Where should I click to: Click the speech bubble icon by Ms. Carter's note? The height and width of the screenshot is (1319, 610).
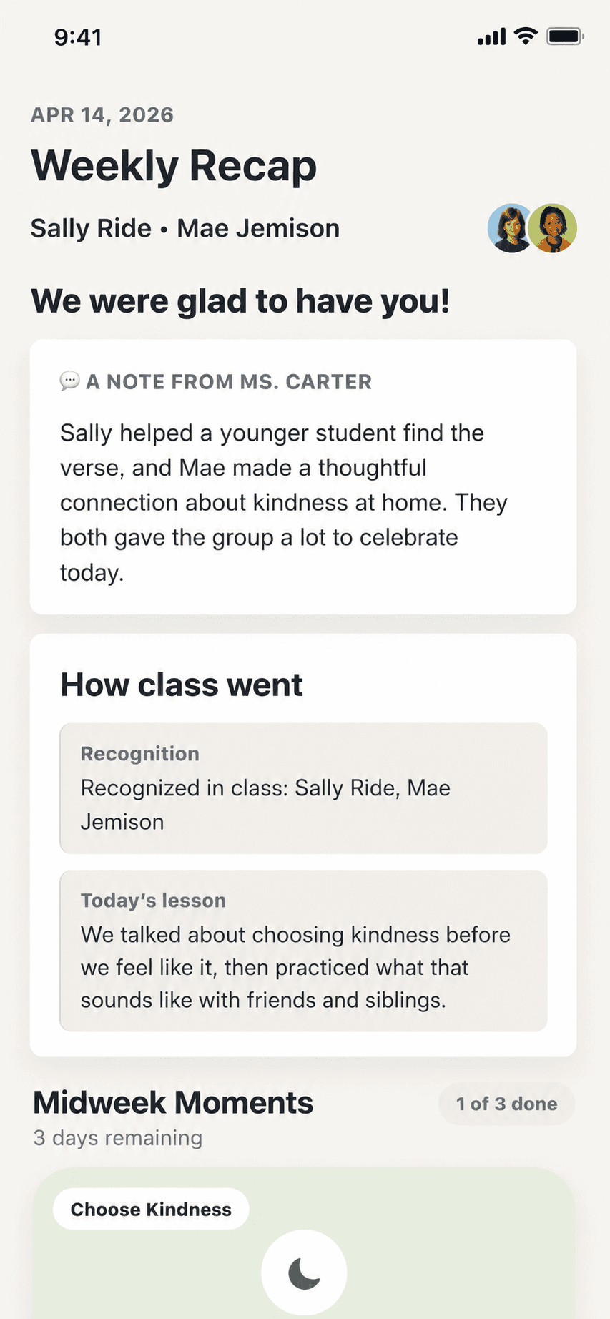69,381
